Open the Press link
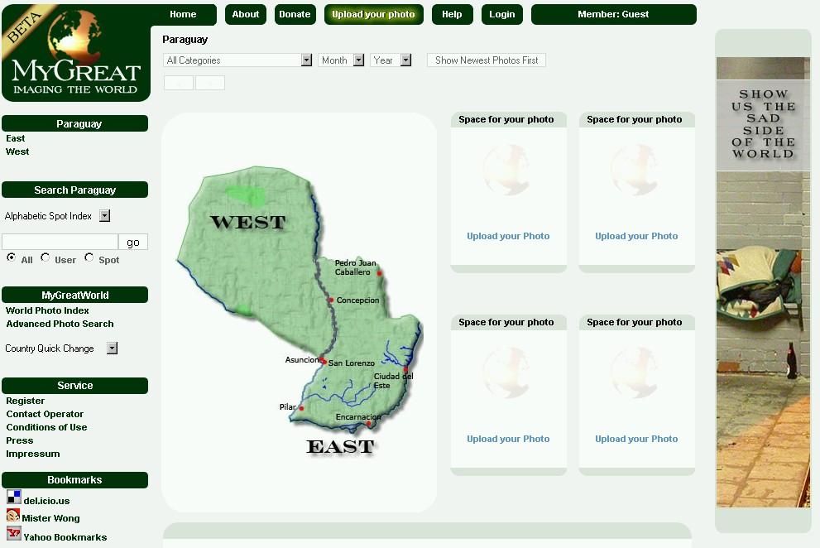The height and width of the screenshot is (548, 820). click(19, 440)
